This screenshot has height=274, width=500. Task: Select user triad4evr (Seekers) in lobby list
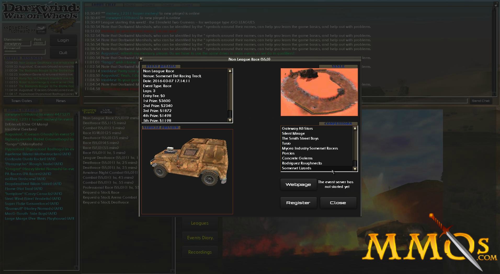coord(21,129)
